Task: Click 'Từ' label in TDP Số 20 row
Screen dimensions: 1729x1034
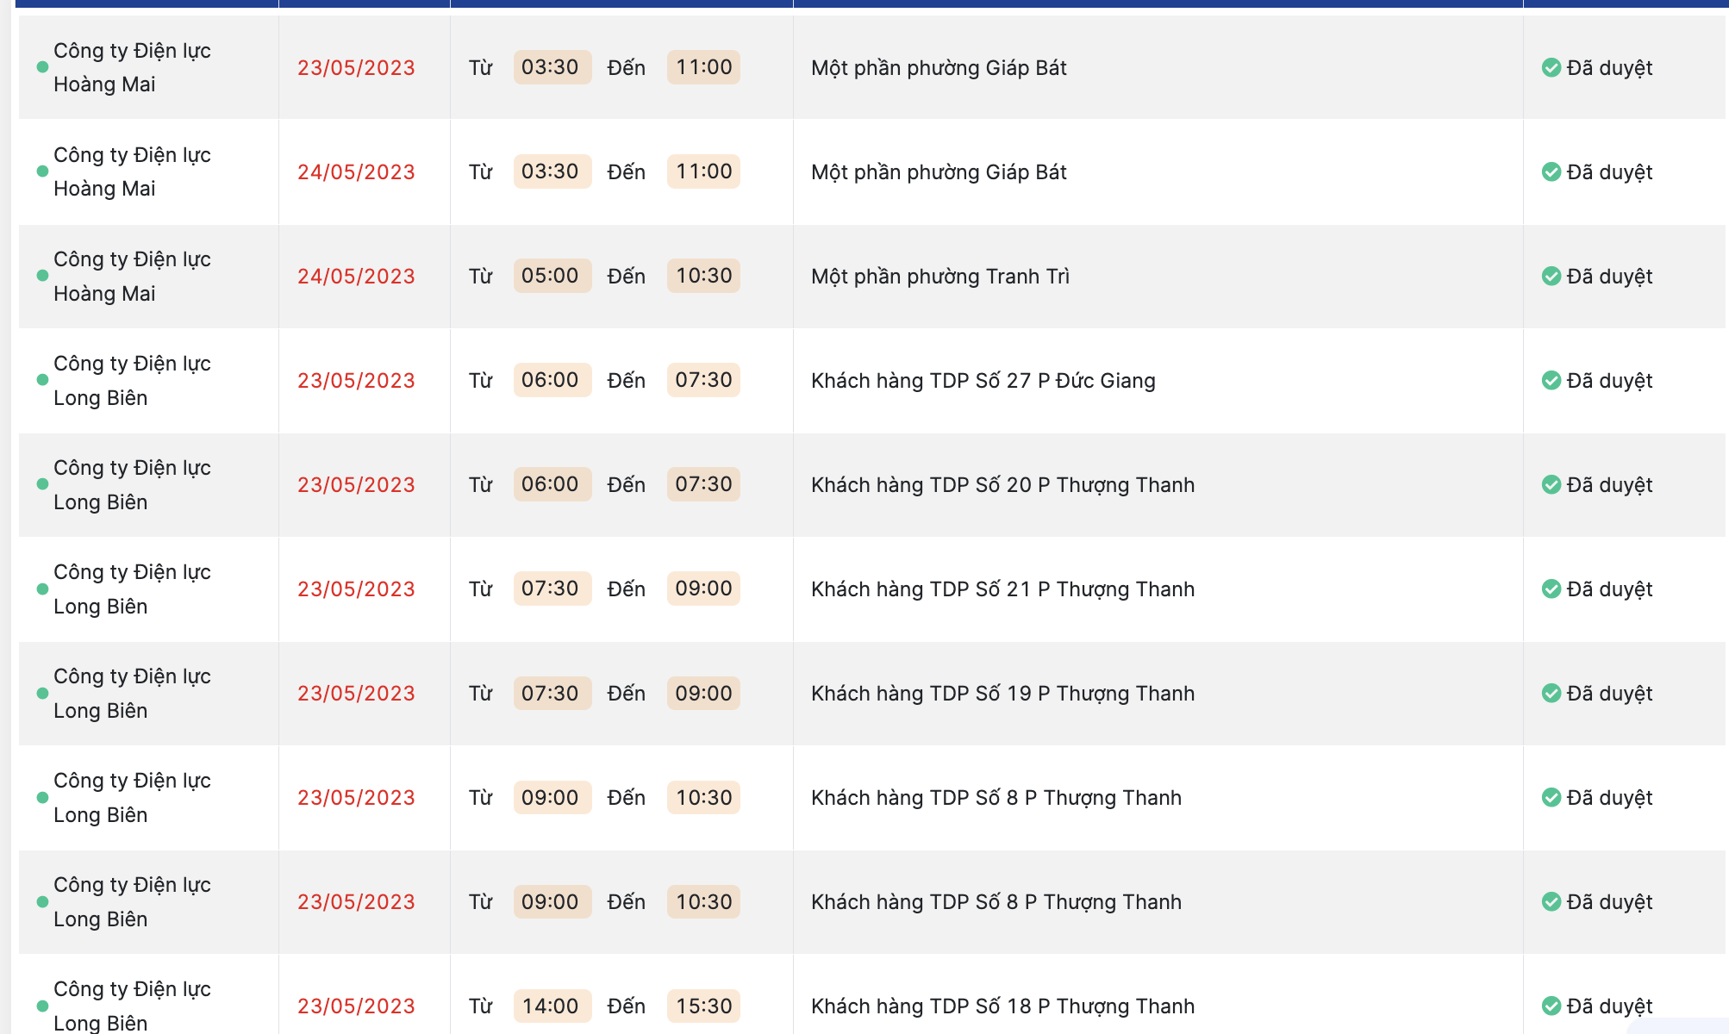Action: pyautogui.click(x=480, y=484)
